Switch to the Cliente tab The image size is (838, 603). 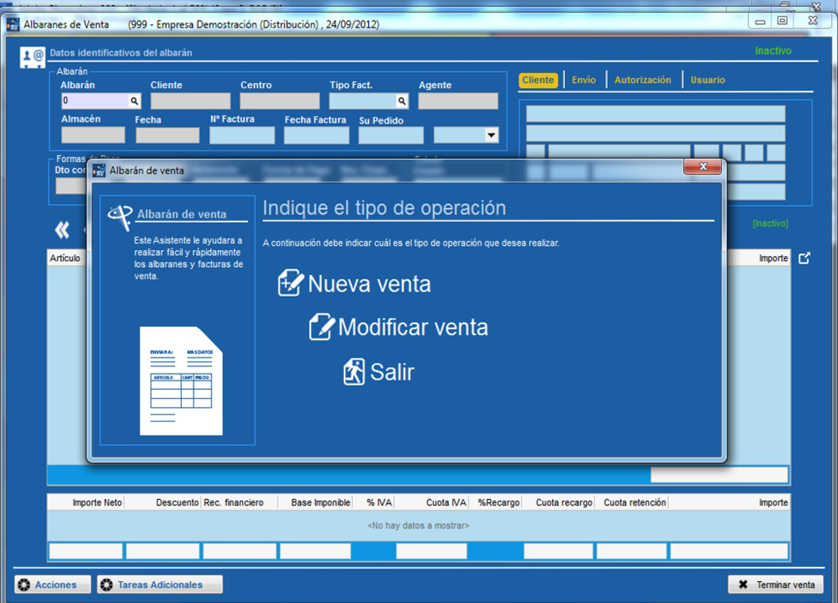(x=538, y=80)
